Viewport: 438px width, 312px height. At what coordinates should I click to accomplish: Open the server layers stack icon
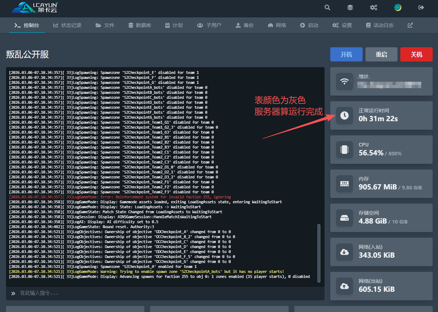(x=350, y=7)
